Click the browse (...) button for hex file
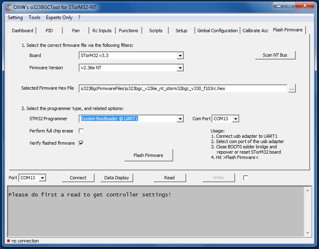 [x=292, y=88]
